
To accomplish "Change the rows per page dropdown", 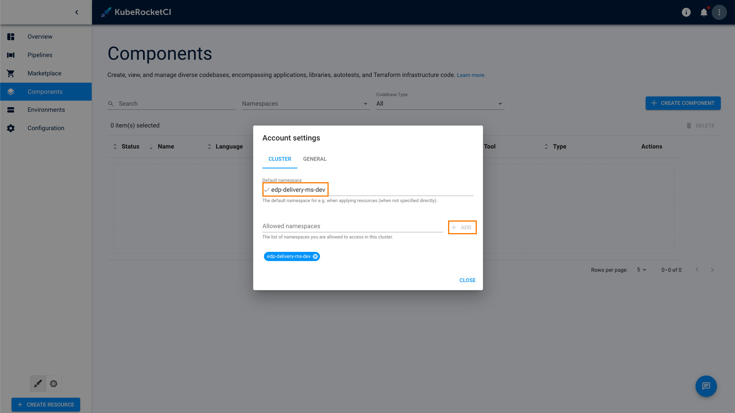I will coord(642,270).
